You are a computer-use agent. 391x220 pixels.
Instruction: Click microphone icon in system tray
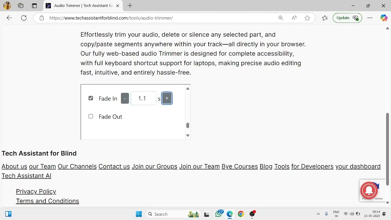(x=327, y=214)
